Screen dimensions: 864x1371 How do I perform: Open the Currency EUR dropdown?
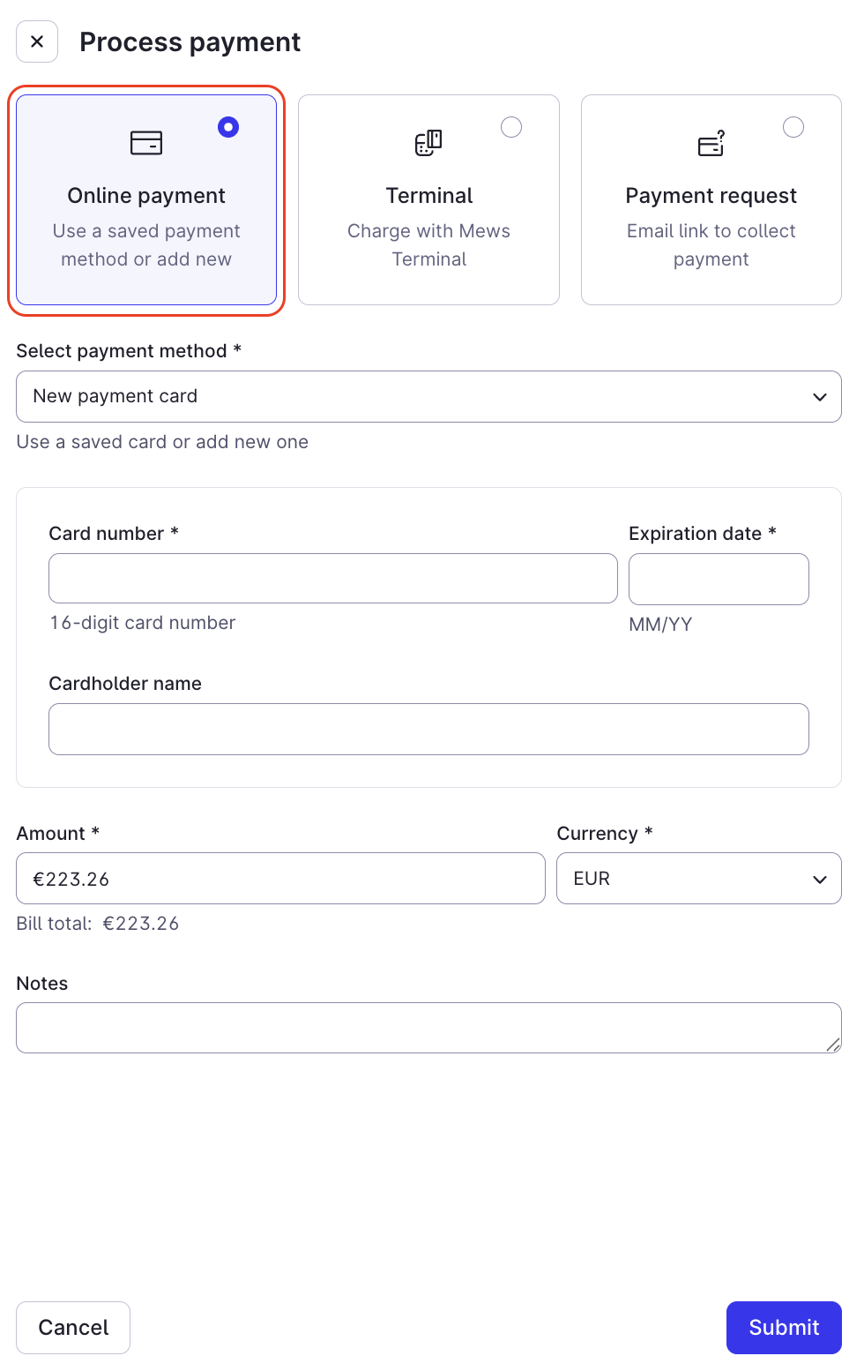[699, 879]
